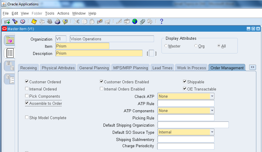The height and width of the screenshot is (152, 262).
Task: Click the Clear Record eraser icon
Action: tap(100, 22)
